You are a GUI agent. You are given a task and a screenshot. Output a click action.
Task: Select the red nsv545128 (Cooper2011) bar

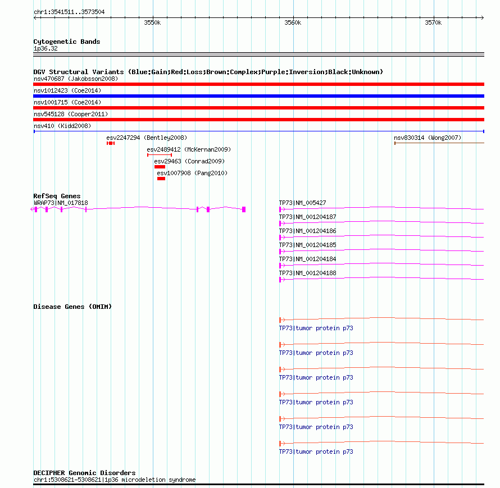258,120
